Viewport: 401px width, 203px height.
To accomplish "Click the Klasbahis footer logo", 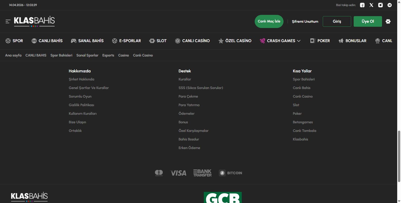I will [x=29, y=197].
